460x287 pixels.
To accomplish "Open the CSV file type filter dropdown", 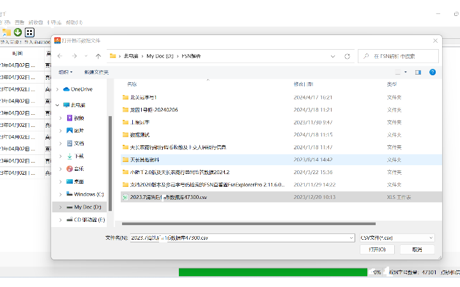I will pyautogui.click(x=431, y=238).
